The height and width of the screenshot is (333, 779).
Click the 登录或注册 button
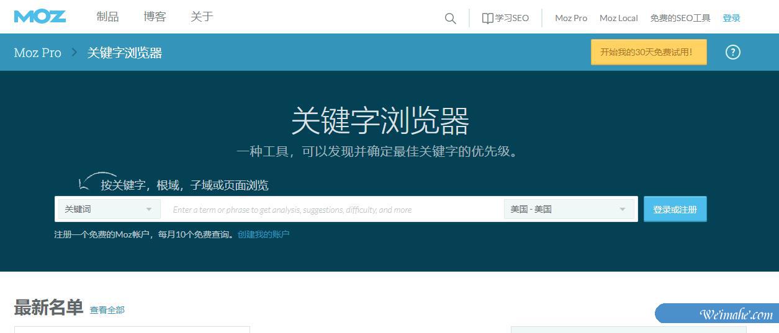coord(675,209)
